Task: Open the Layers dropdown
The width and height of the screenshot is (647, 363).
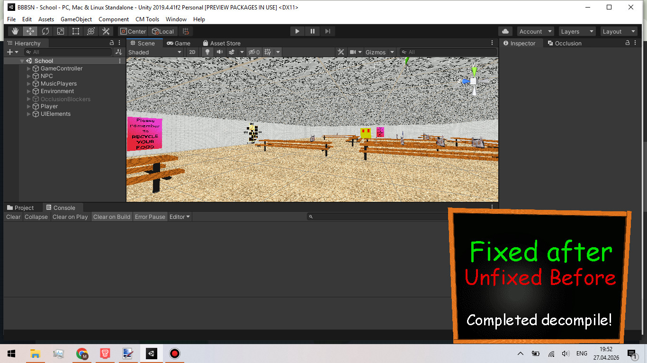Action: pyautogui.click(x=577, y=31)
